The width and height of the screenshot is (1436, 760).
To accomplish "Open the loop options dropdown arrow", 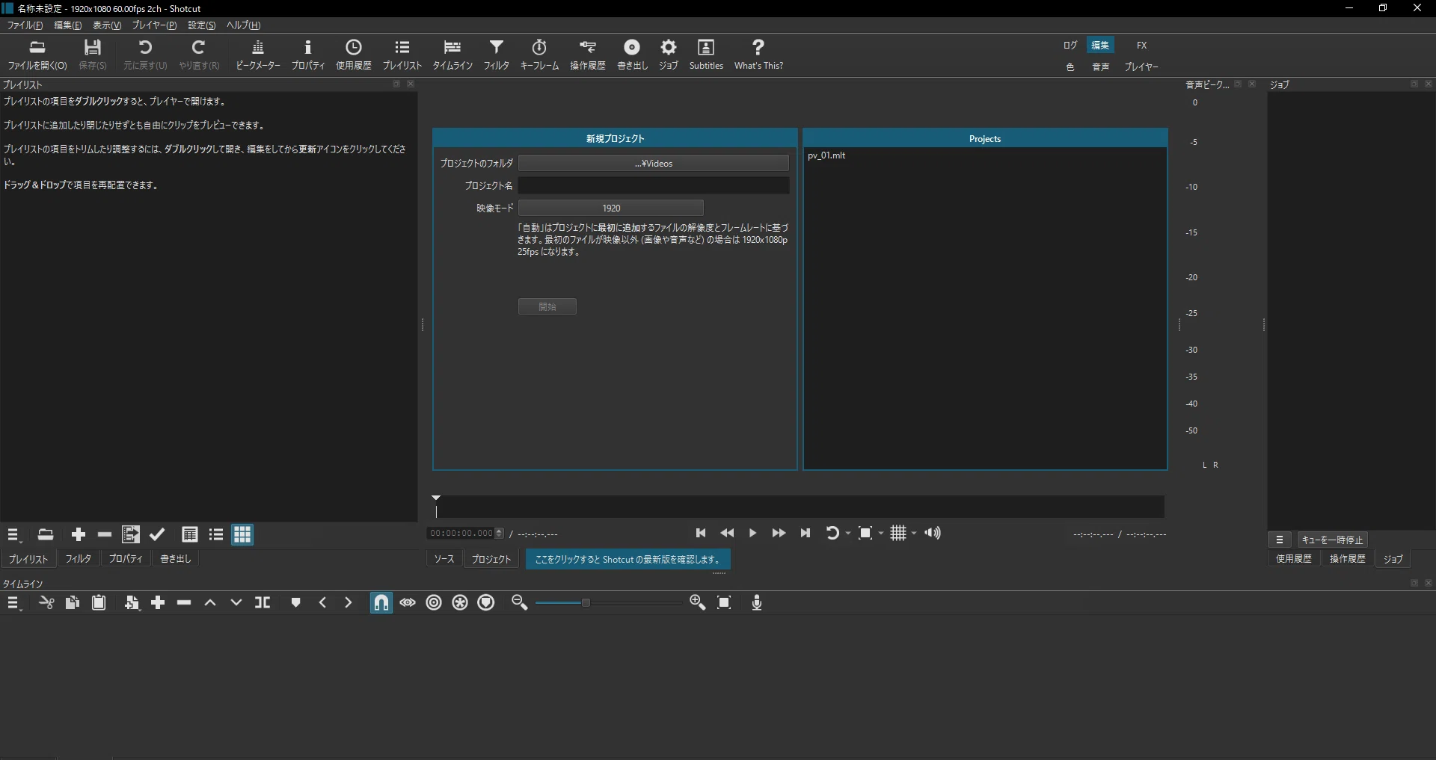I will pyautogui.click(x=848, y=533).
